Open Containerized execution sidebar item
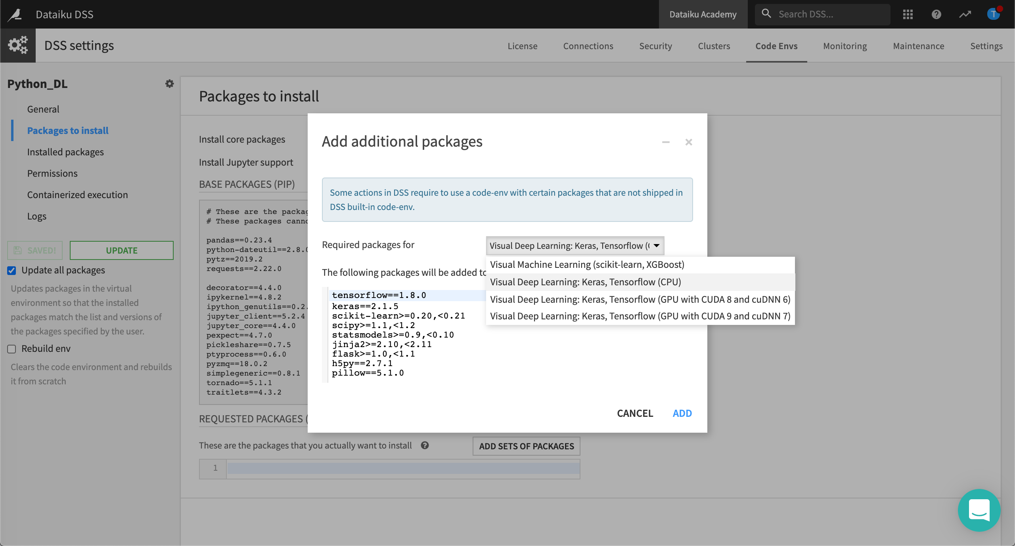Viewport: 1015px width, 546px height. pyautogui.click(x=77, y=195)
